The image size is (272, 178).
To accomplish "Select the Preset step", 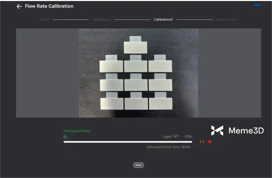I will click(x=44, y=20).
